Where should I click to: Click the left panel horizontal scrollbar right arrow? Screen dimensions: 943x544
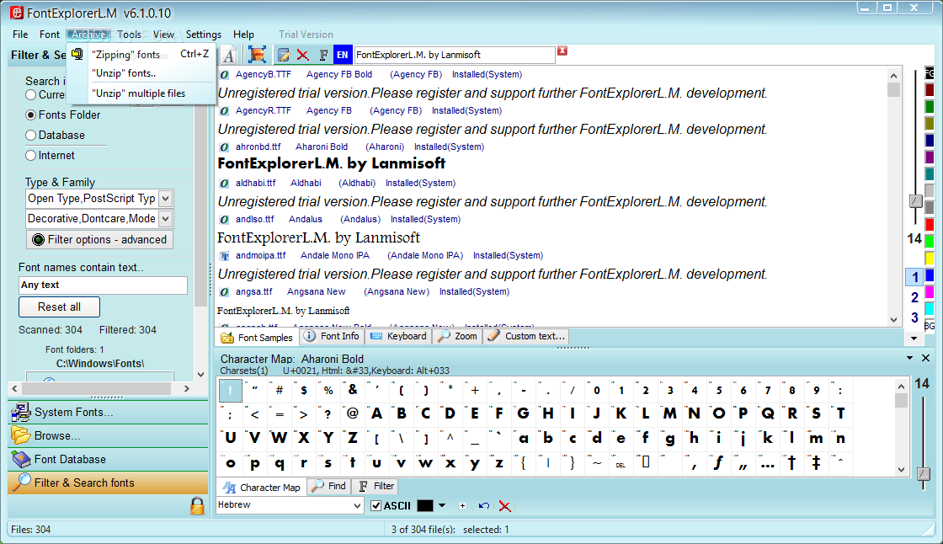(186, 389)
